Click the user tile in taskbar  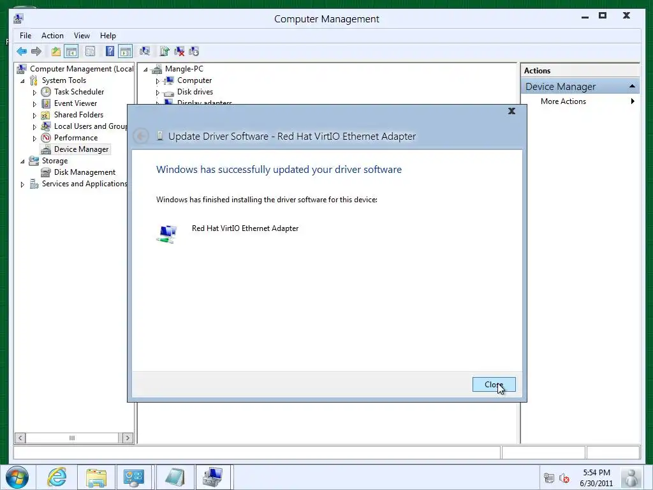tap(631, 477)
